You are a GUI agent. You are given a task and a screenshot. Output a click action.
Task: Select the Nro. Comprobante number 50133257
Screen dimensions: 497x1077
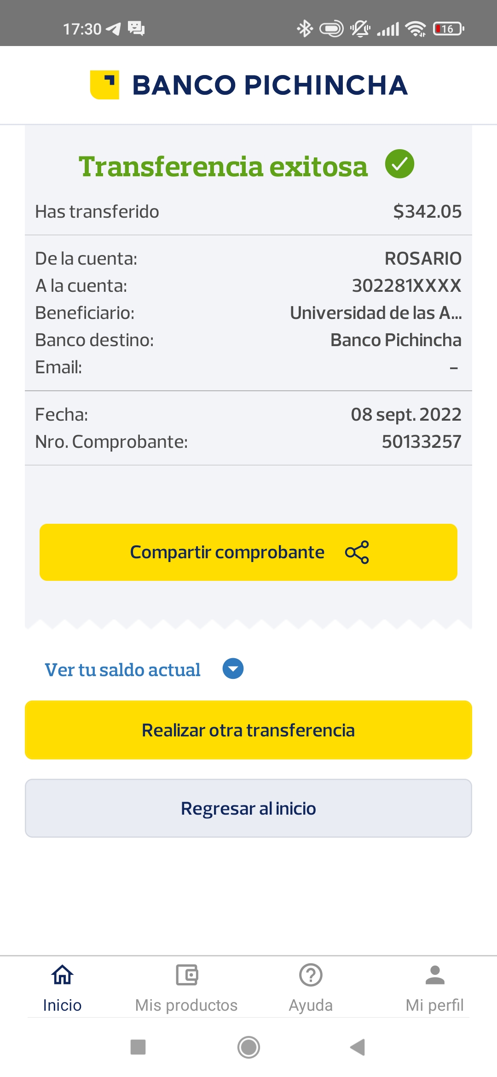click(422, 442)
